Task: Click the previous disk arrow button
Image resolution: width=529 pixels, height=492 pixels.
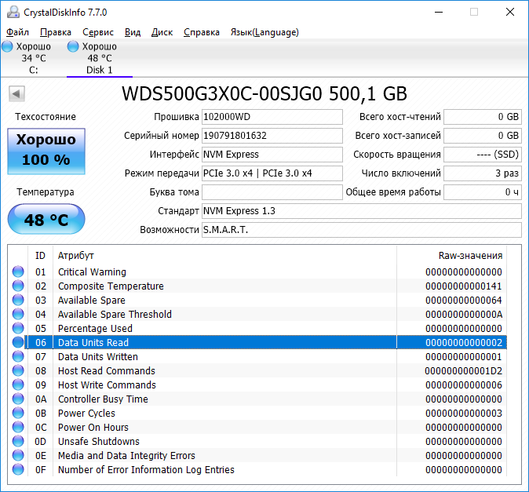Action: 16,94
